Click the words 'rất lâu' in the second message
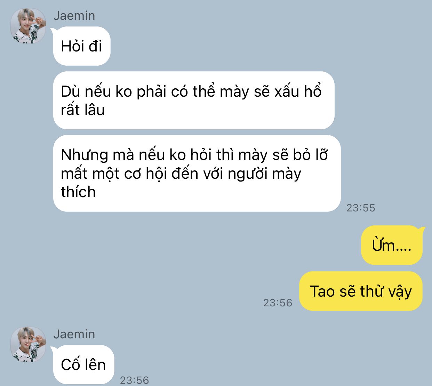432x386 pixels. 83,110
